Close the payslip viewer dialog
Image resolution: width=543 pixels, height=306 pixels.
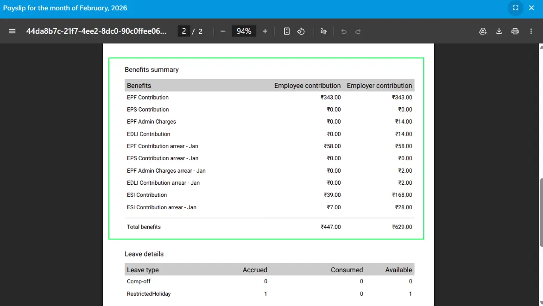531,7
